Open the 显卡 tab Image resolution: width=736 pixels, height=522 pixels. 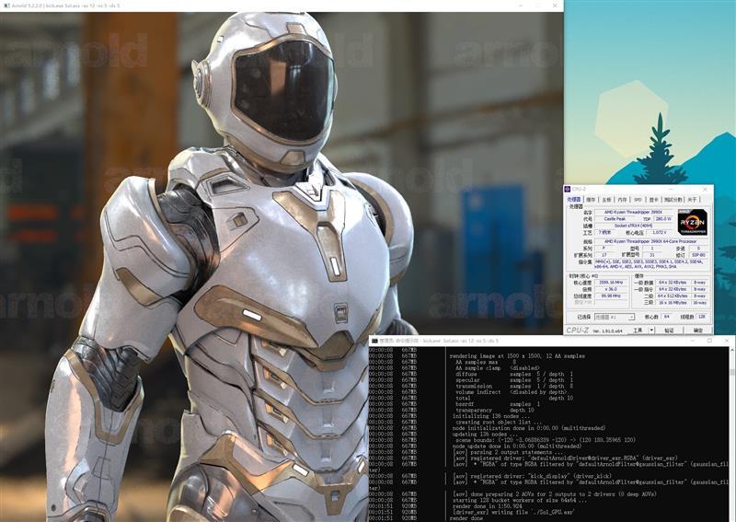653,200
